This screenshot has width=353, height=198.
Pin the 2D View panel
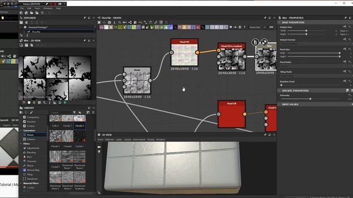point(84,41)
